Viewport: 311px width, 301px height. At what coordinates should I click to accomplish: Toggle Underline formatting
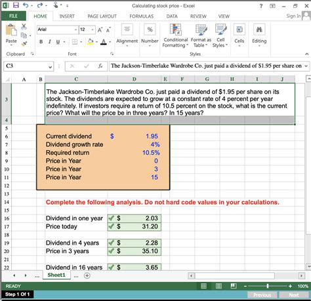pos(58,41)
